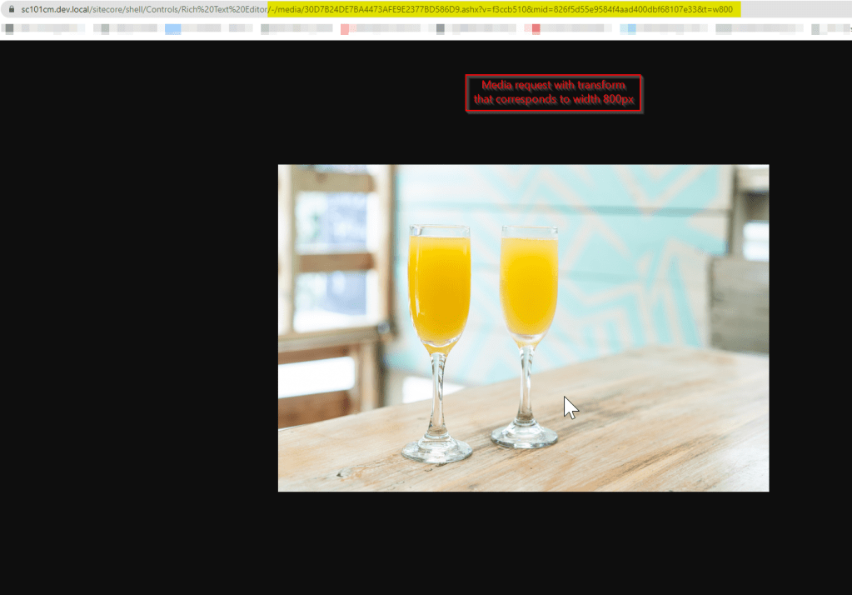
Task: Click the padlock site info icon
Action: click(11, 9)
